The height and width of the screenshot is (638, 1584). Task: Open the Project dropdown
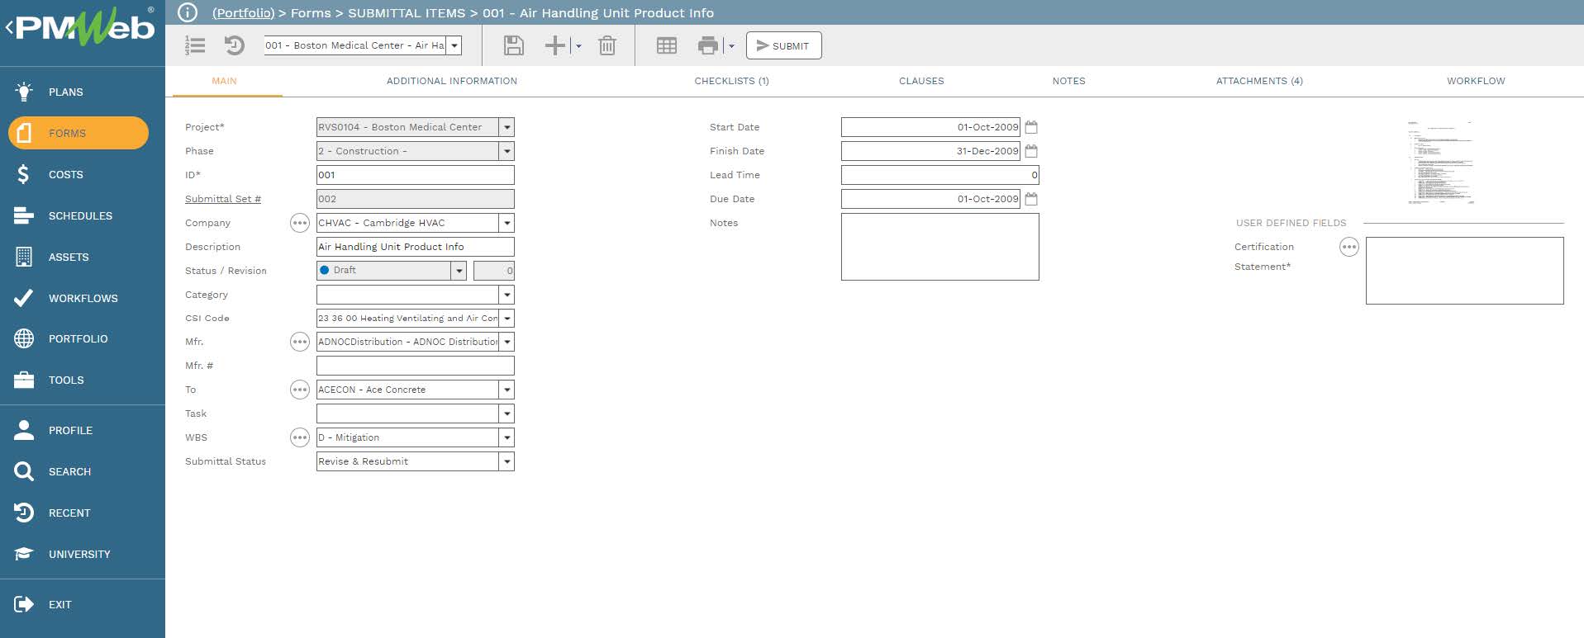coord(507,127)
